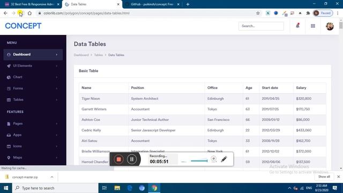Open the notifications bell icon

tap(297, 26)
